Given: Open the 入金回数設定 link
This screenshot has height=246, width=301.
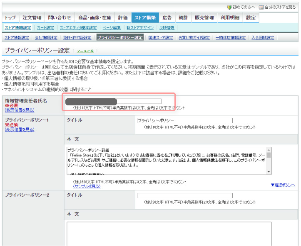Looking at the screenshot, I should [x=263, y=38].
